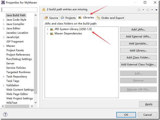160x120 pixels.
Task: Expand the Java Compiler node
Action: point(4,24)
